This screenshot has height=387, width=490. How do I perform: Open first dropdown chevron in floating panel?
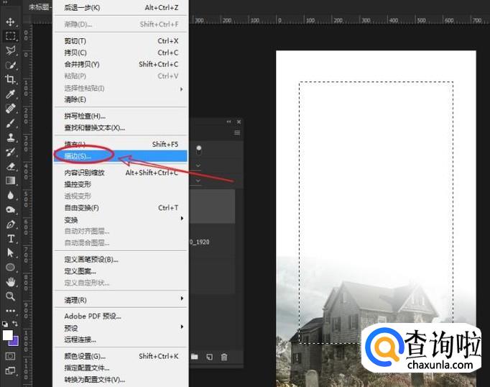point(198,165)
